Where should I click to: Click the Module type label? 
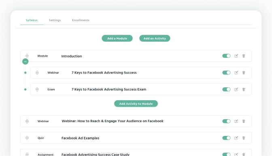tap(42, 56)
